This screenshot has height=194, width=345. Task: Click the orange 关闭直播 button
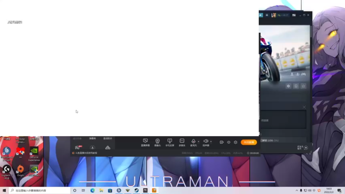tap(249, 142)
